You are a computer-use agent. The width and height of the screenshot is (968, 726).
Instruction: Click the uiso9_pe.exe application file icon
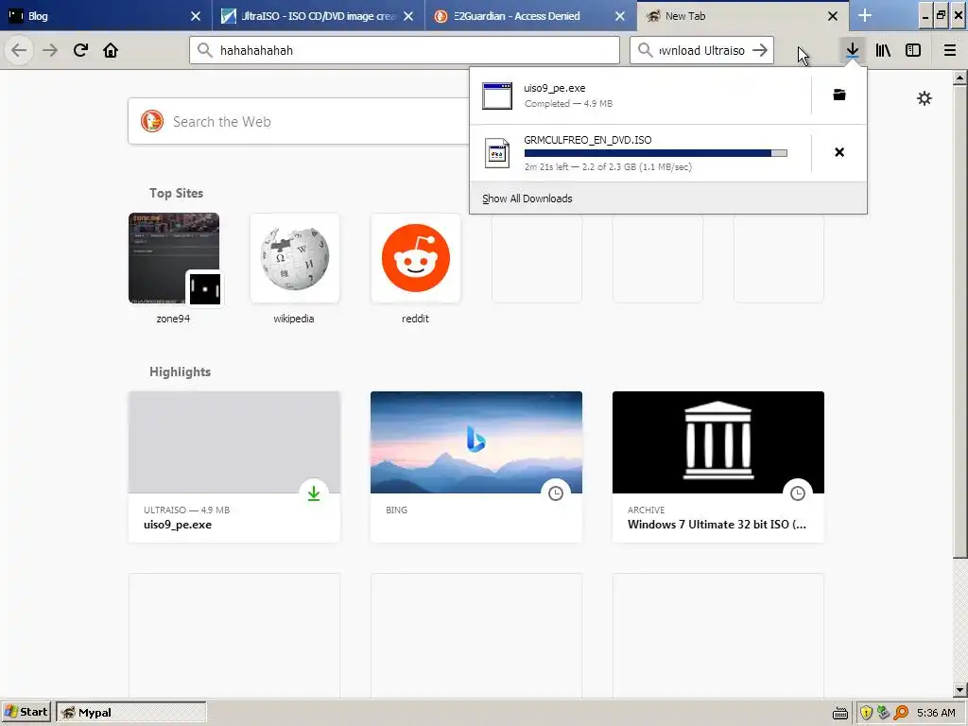pyautogui.click(x=497, y=95)
